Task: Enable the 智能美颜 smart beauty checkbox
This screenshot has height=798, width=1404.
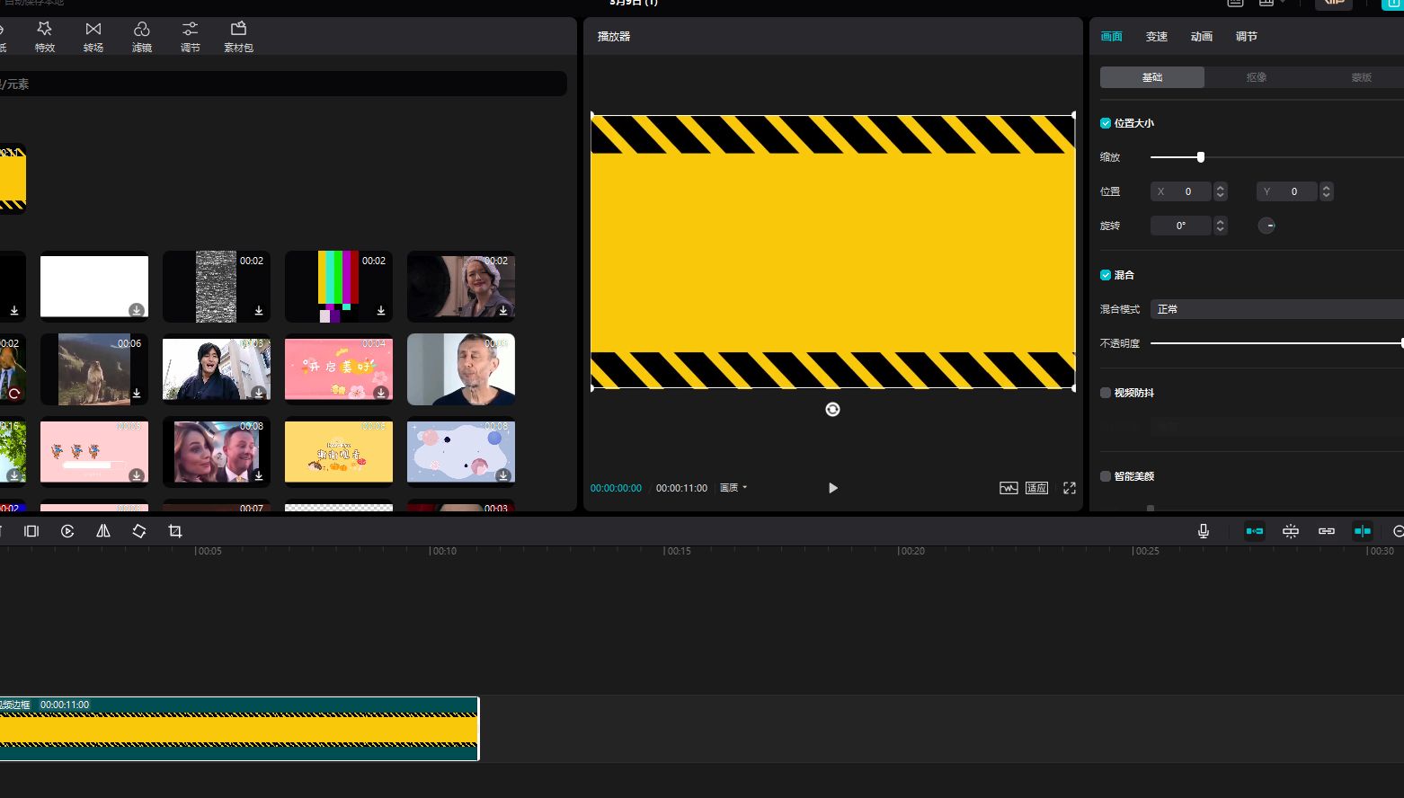Action: click(1106, 476)
